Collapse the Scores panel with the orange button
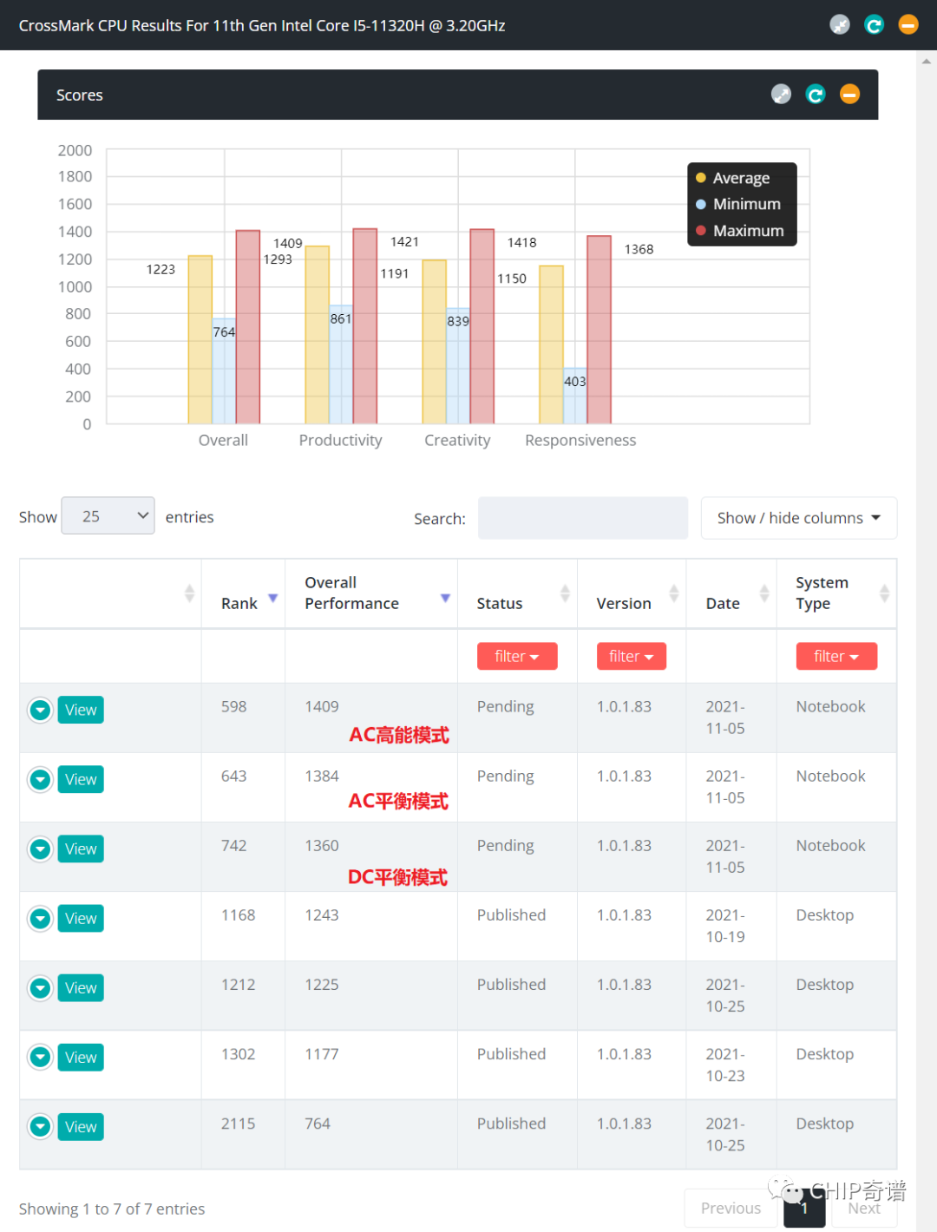This screenshot has width=937, height=1232. 850,95
